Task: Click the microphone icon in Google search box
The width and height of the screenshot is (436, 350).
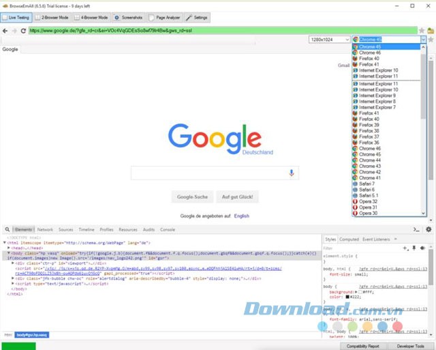Action: point(292,173)
